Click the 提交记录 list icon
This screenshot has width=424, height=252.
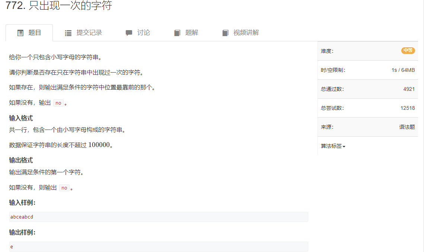pyautogui.click(x=68, y=33)
